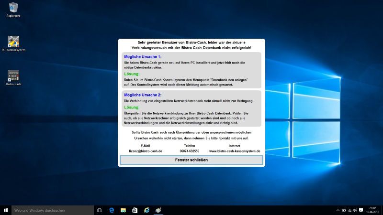Click the lizenz@bistro-cash.de email address

(x=146, y=151)
